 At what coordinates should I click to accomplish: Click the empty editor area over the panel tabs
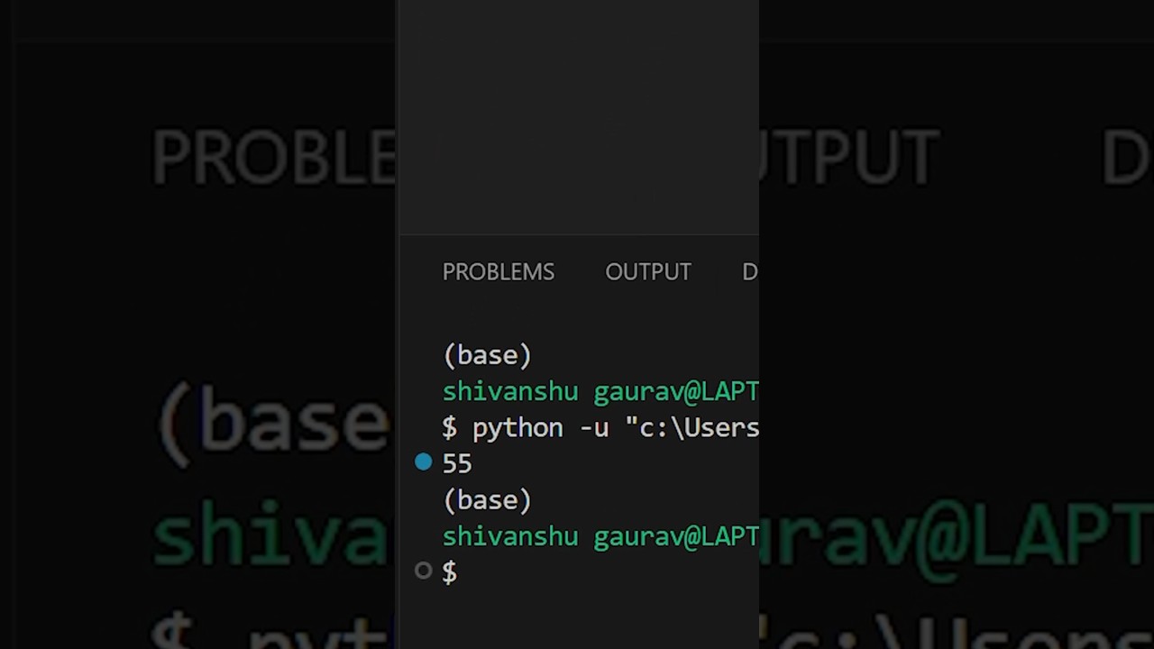click(x=579, y=117)
